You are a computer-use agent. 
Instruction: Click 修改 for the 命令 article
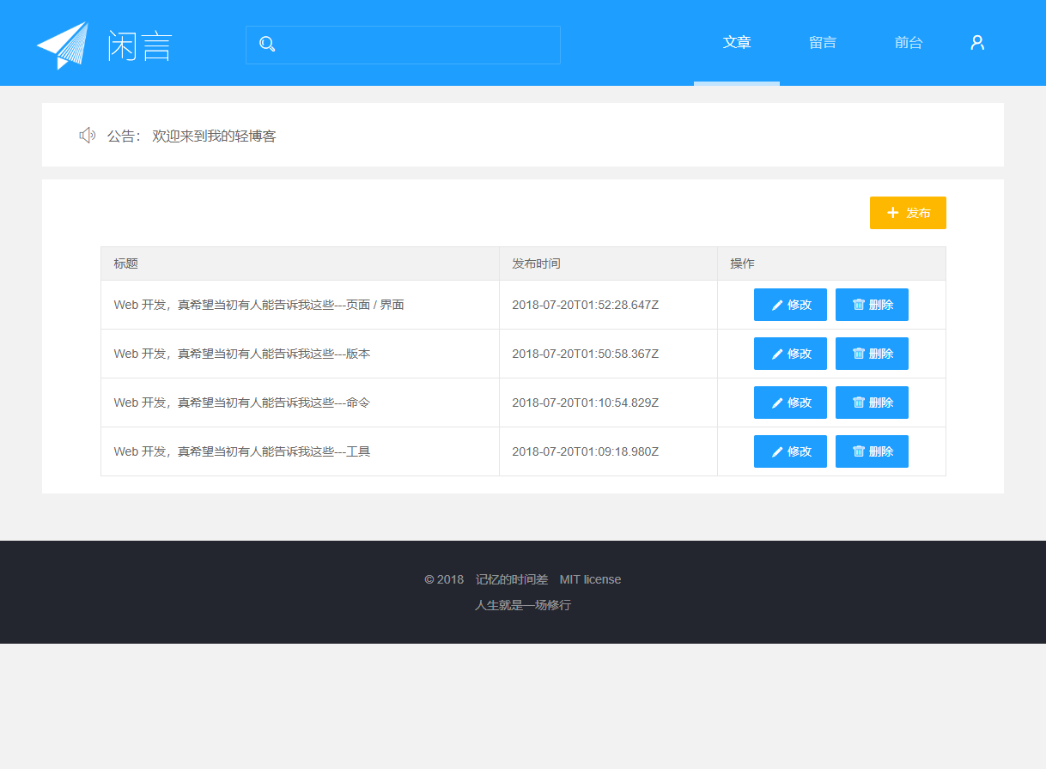click(x=790, y=403)
